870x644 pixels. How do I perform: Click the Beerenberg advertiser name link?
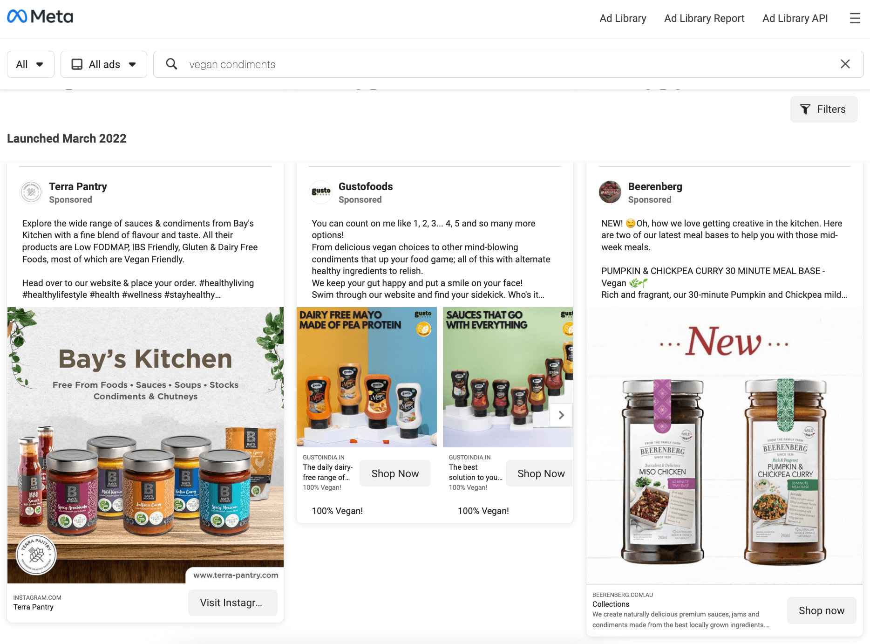(x=655, y=186)
